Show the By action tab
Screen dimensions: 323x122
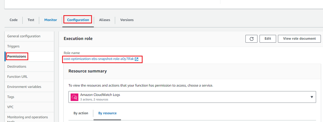[81, 113]
